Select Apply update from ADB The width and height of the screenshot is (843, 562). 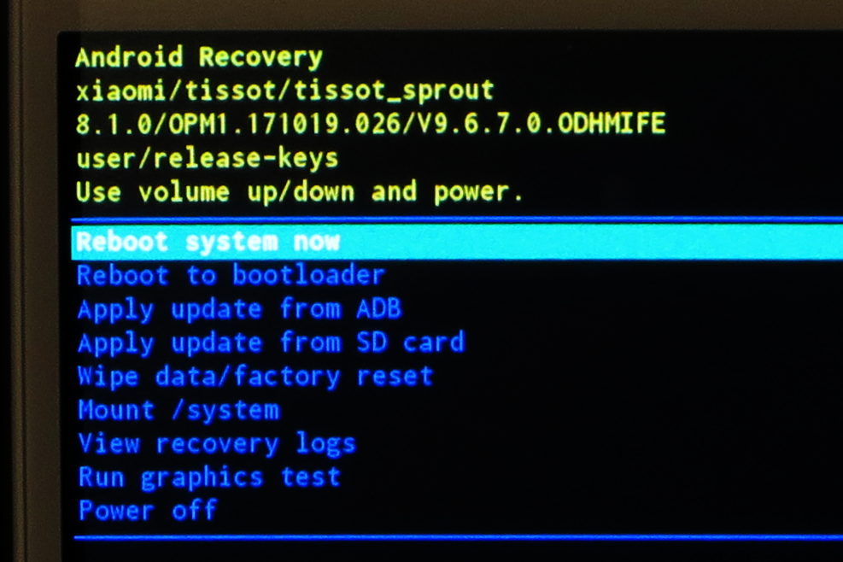click(239, 310)
